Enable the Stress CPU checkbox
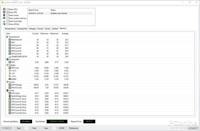The image size is (200, 131). [8, 9]
